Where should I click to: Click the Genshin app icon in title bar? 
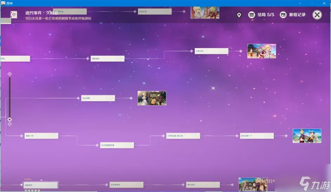(3, 3)
